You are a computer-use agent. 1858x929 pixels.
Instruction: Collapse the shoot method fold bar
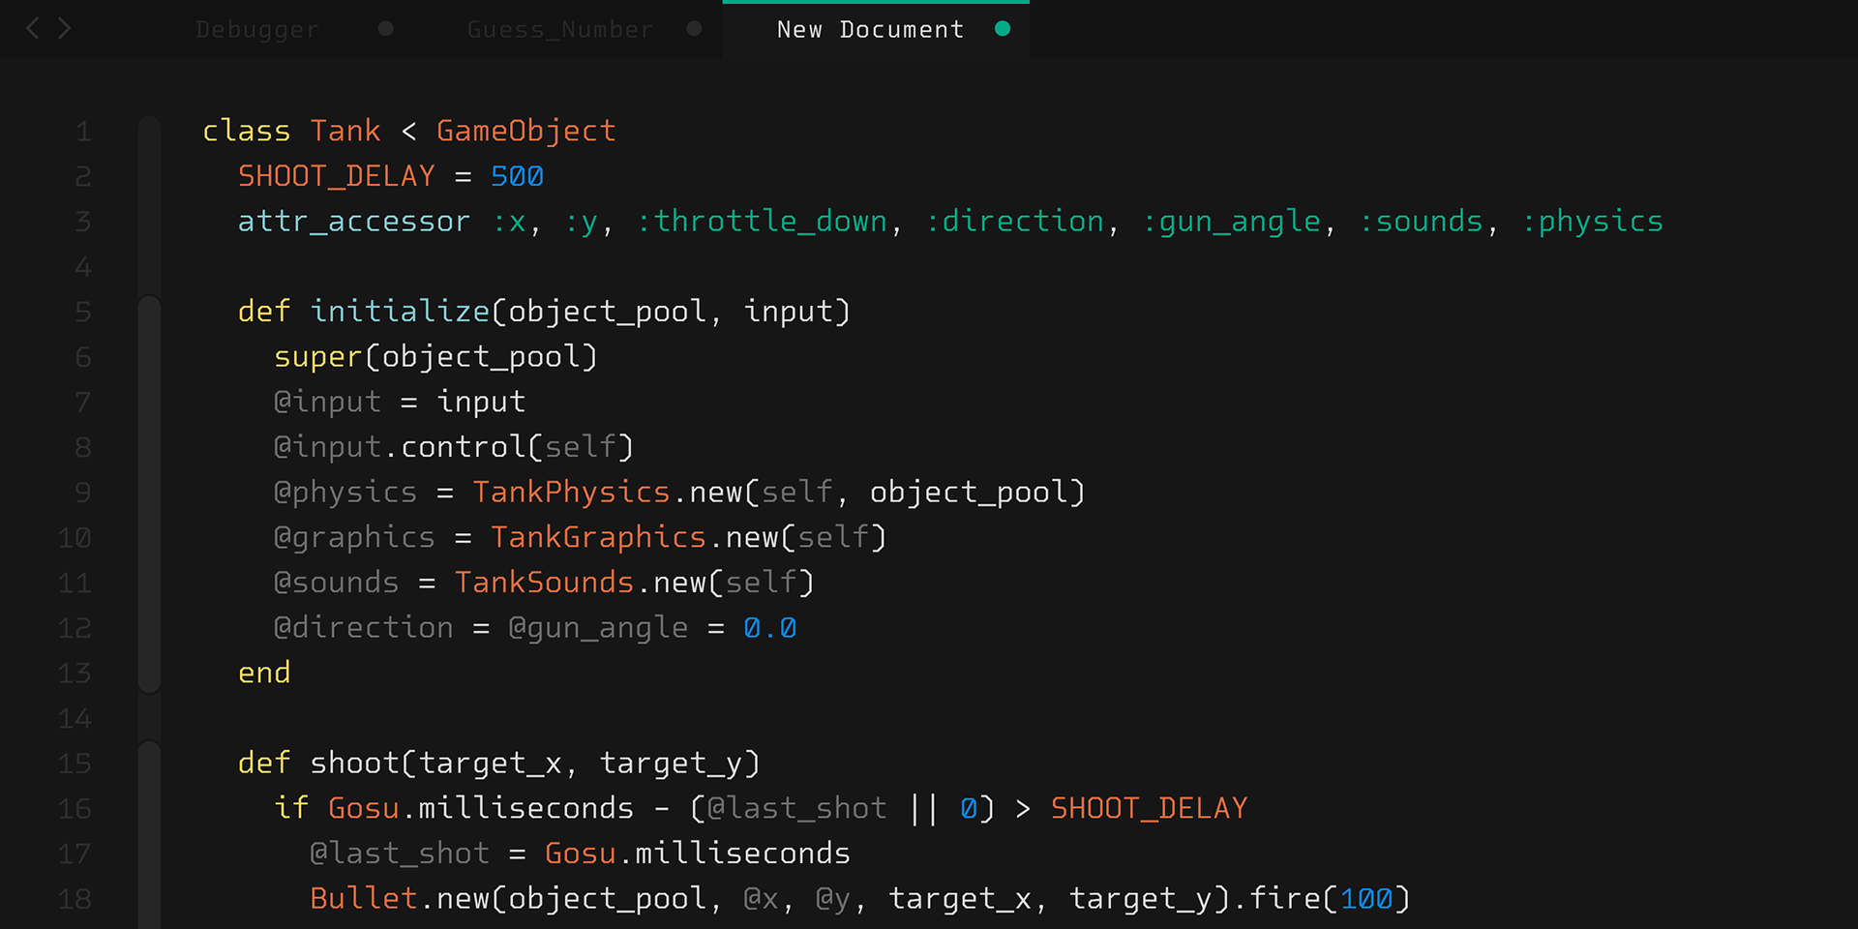coord(149,834)
